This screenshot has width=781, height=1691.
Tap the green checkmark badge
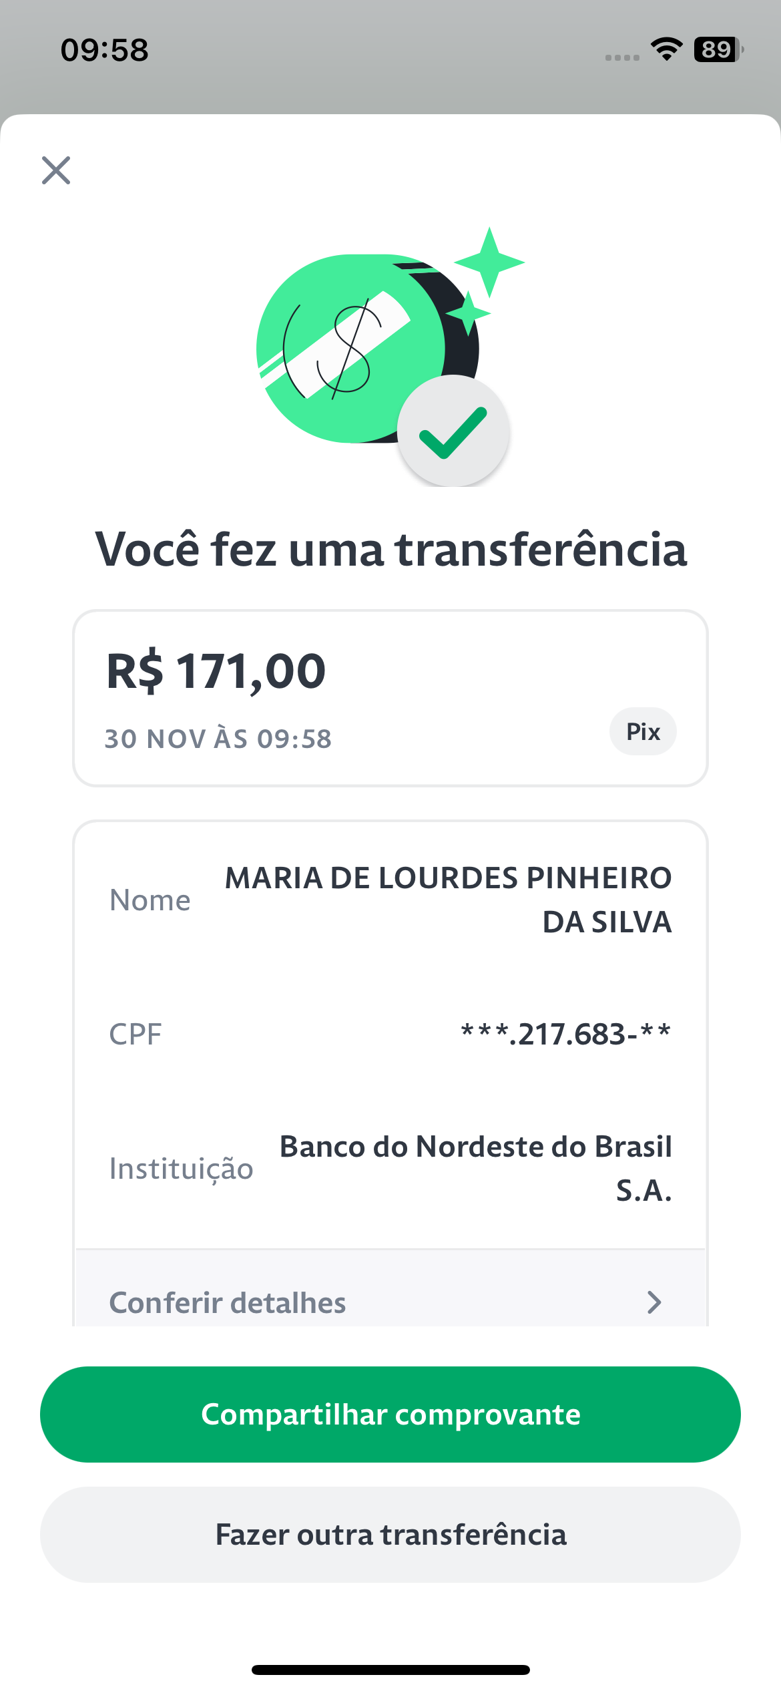453,431
